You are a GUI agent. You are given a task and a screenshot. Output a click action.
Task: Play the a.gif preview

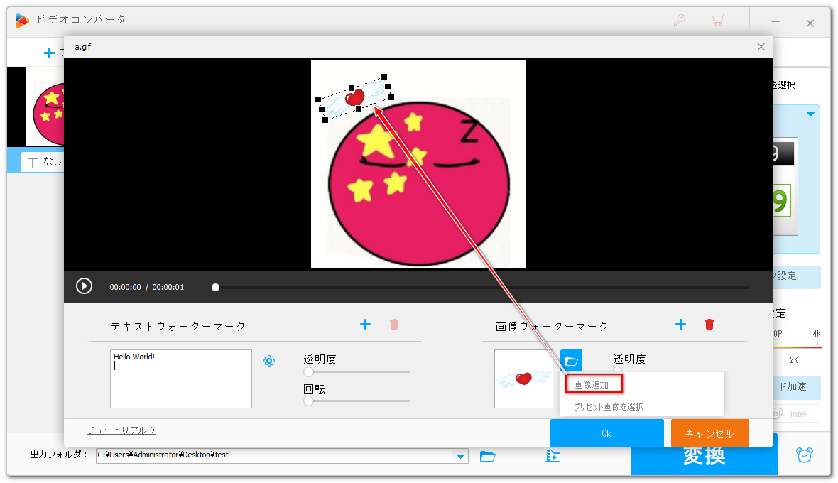(84, 286)
